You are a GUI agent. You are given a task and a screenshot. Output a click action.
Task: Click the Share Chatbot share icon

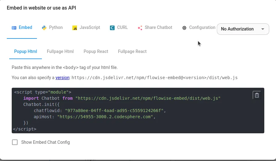(x=140, y=28)
